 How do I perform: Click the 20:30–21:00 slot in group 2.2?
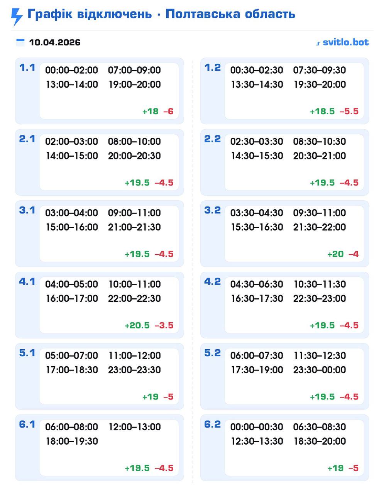click(x=320, y=156)
